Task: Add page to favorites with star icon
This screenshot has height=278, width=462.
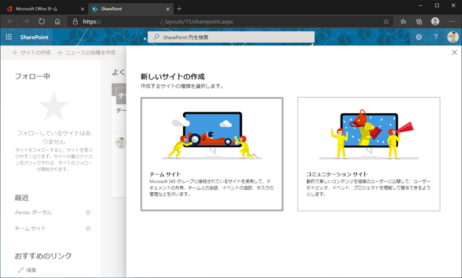Action: 386,22
